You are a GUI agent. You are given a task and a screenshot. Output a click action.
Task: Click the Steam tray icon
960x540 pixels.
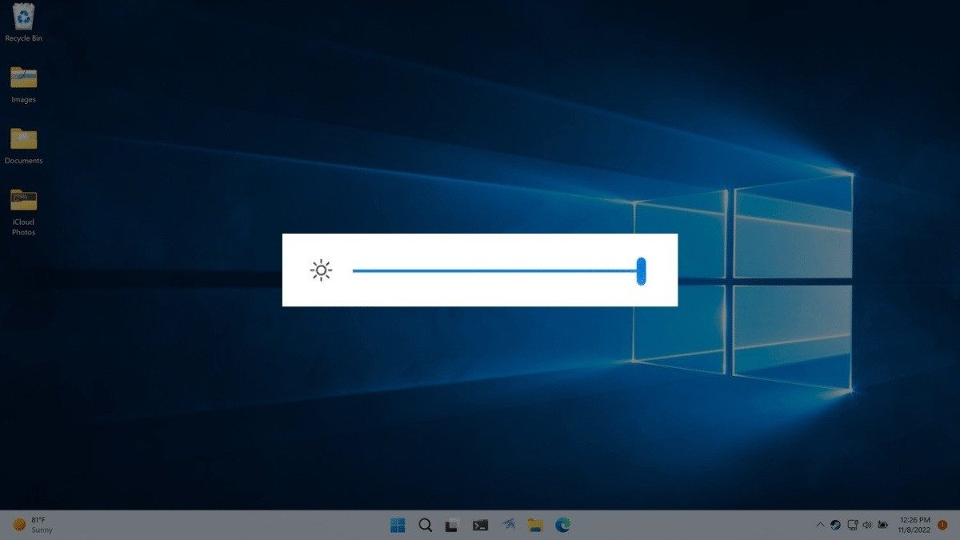[835, 525]
